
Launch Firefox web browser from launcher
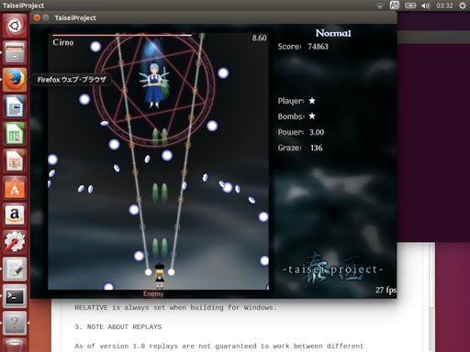coord(15,80)
